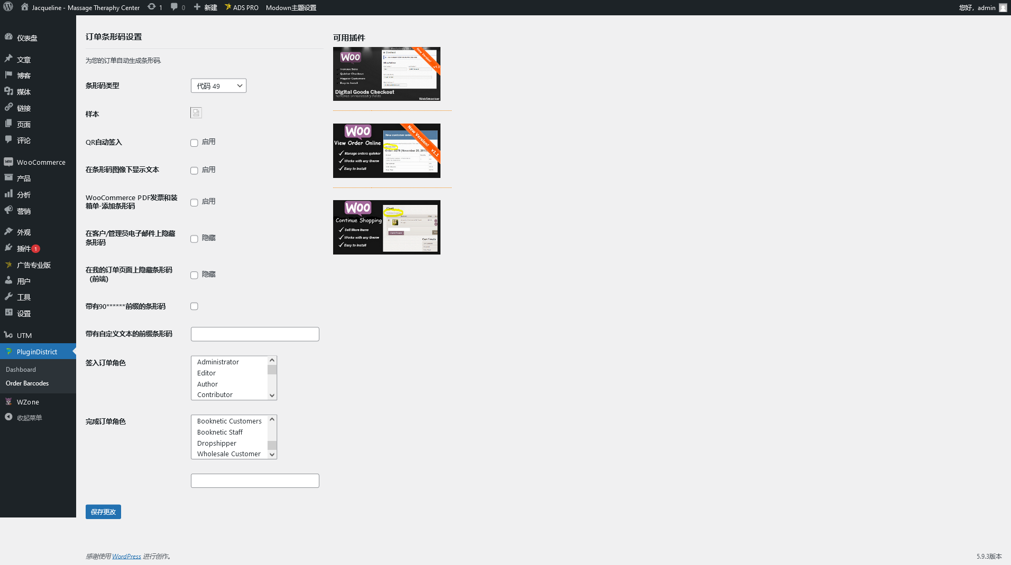The height and width of the screenshot is (565, 1011).
Task: Open the PluginDistrict Dashboard submenu
Action: (21, 370)
